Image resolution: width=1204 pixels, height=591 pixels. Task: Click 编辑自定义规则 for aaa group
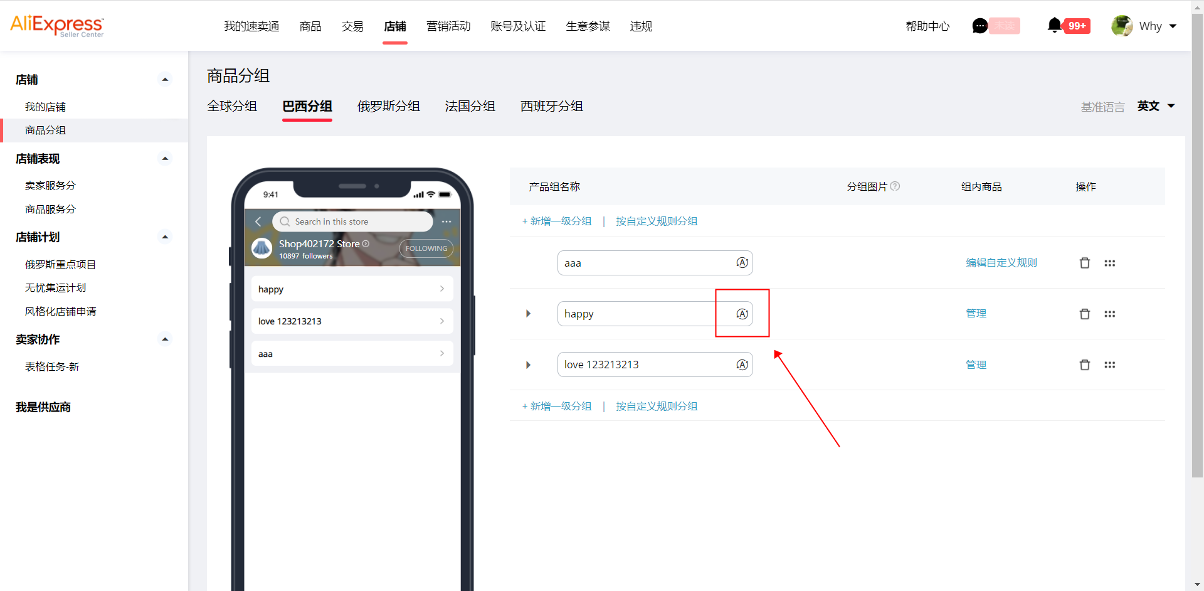pos(1001,263)
